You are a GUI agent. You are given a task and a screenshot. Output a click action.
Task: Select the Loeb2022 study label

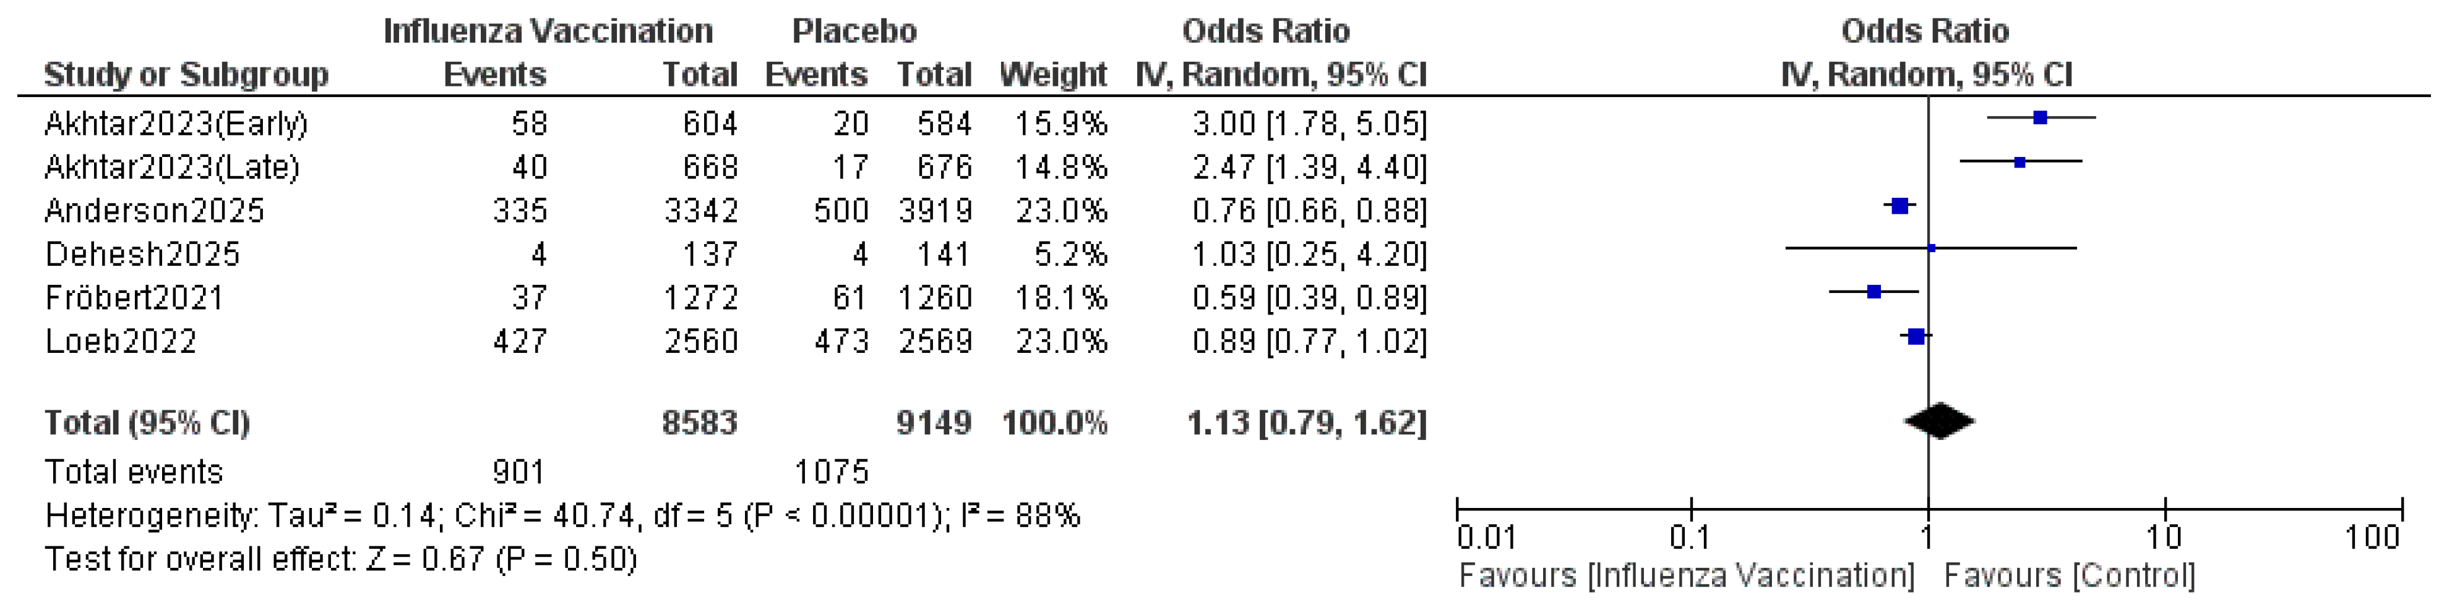tap(121, 341)
